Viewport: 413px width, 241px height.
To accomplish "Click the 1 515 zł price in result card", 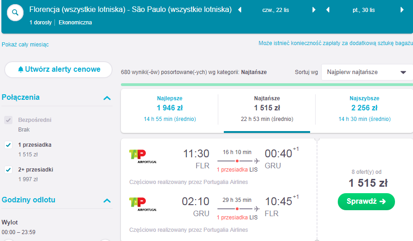I will [368, 183].
